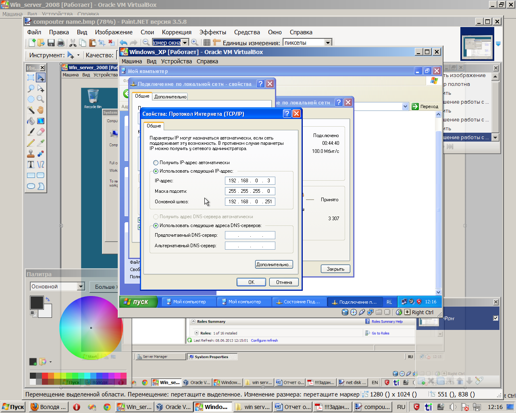Select the Paint Bucket tool

(31, 121)
